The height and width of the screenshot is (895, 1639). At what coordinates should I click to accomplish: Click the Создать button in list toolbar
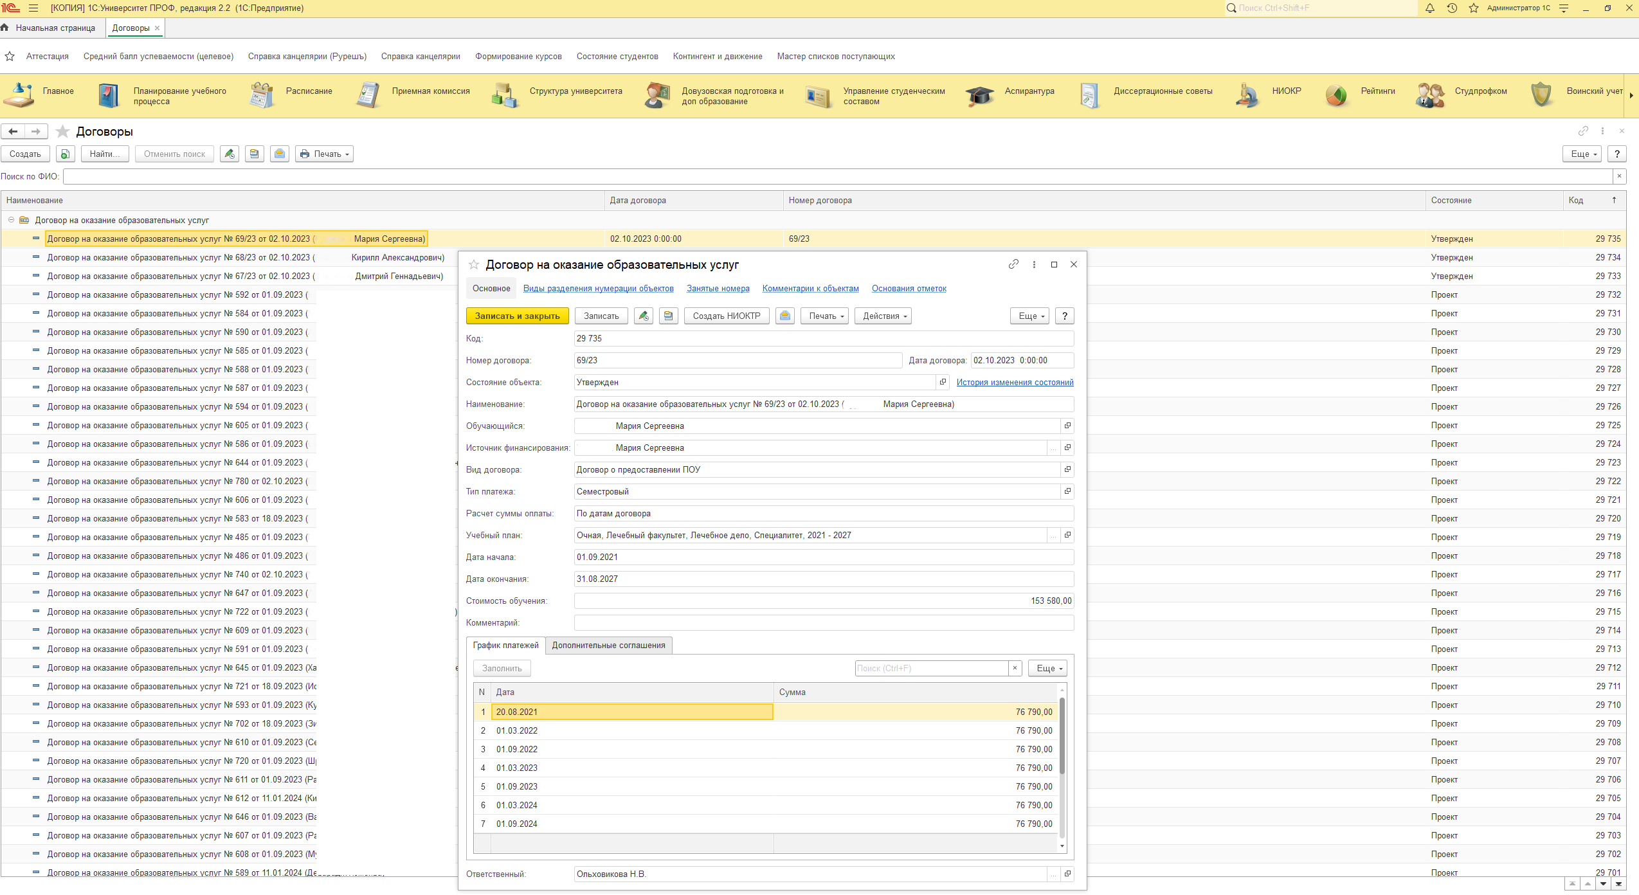click(x=25, y=154)
